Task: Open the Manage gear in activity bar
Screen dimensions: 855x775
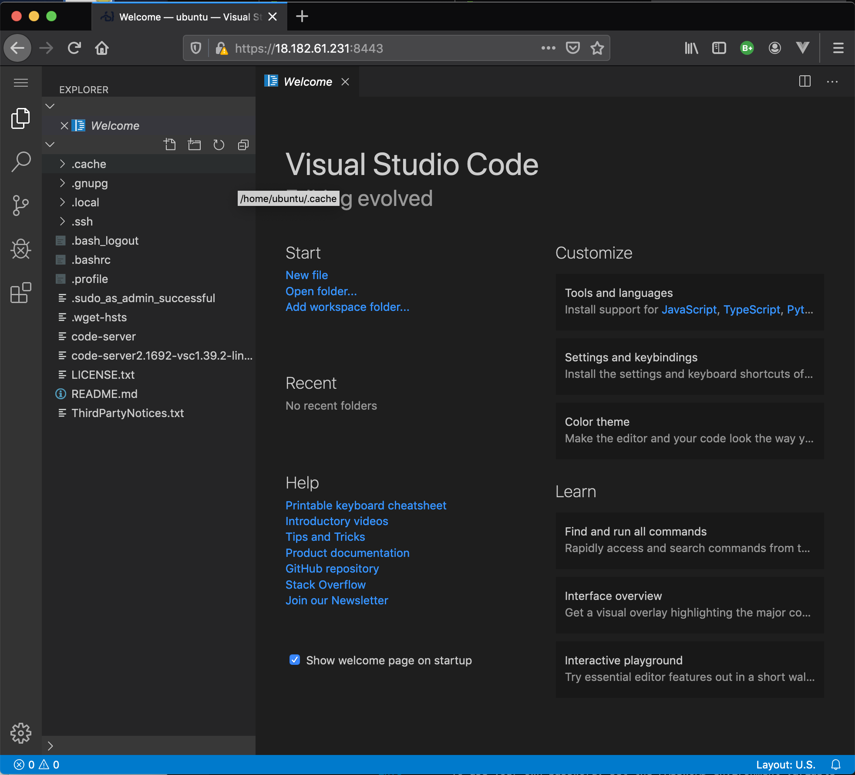Action: (x=20, y=734)
